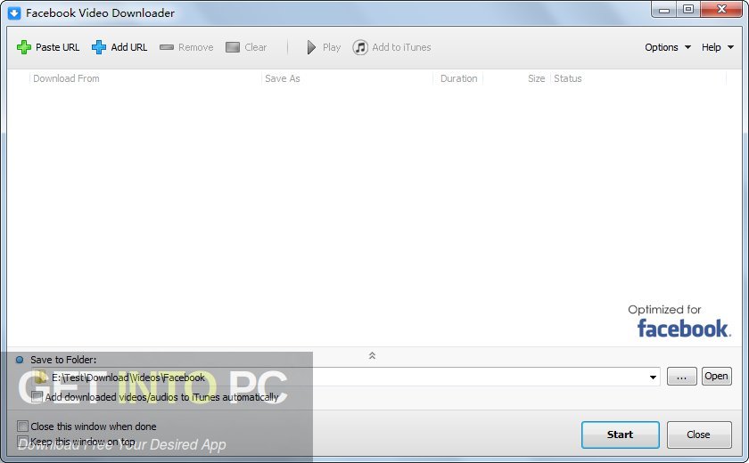
Task: Click the Play triangle icon
Action: click(x=311, y=47)
